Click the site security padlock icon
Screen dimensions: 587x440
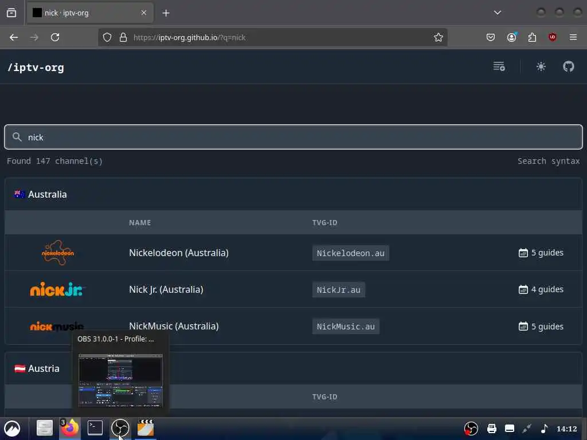pos(123,37)
